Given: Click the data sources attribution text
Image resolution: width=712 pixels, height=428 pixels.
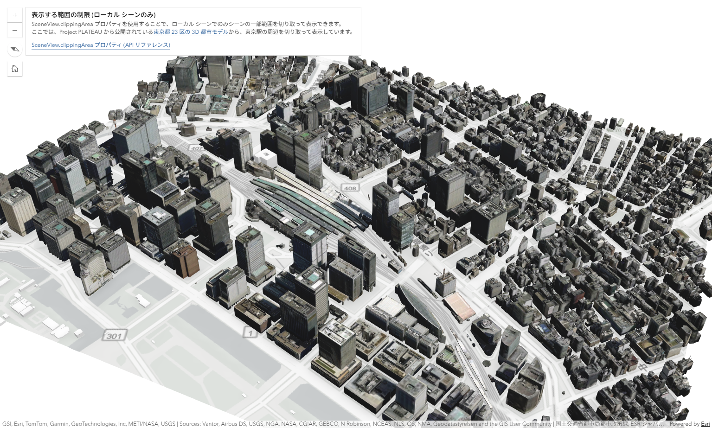Looking at the screenshot, I should click(333, 424).
